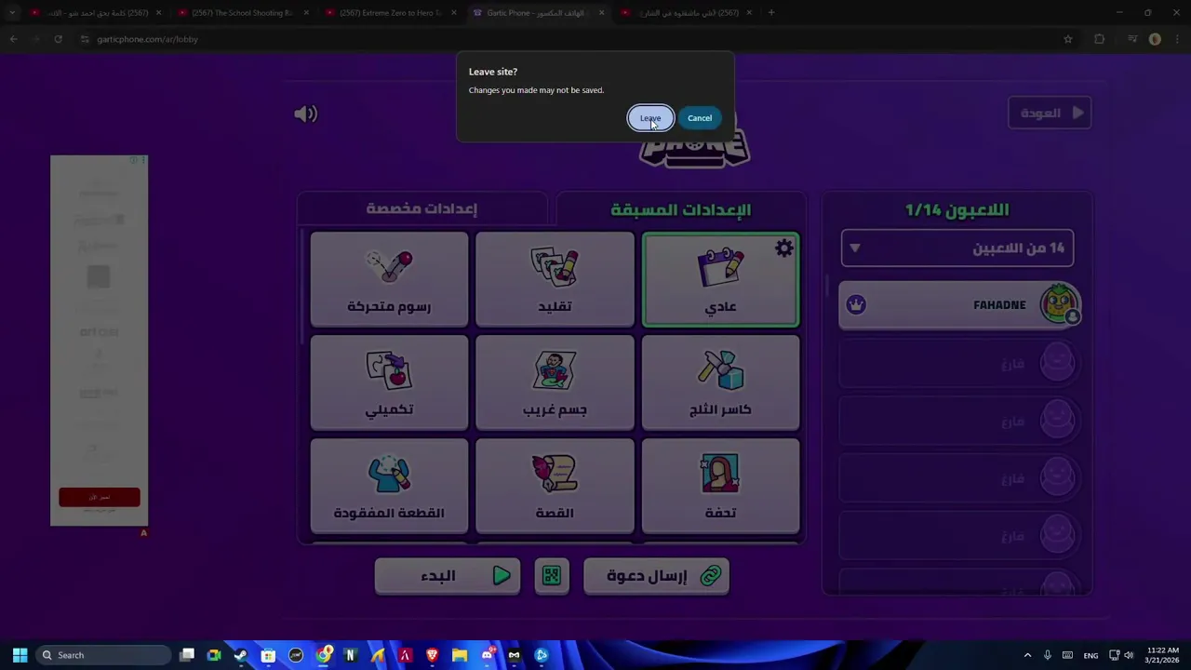The image size is (1191, 670).
Task: Select the القطعة المفقودة game mode
Action: coord(389,487)
